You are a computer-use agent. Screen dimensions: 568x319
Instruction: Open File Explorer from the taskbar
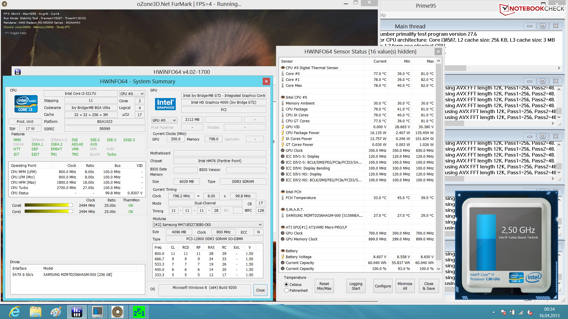point(35,312)
